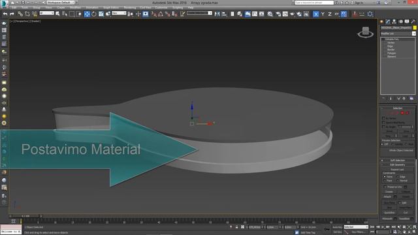Click the Pin Stack icon
Screen dimensions: 418x235
tap(383, 99)
